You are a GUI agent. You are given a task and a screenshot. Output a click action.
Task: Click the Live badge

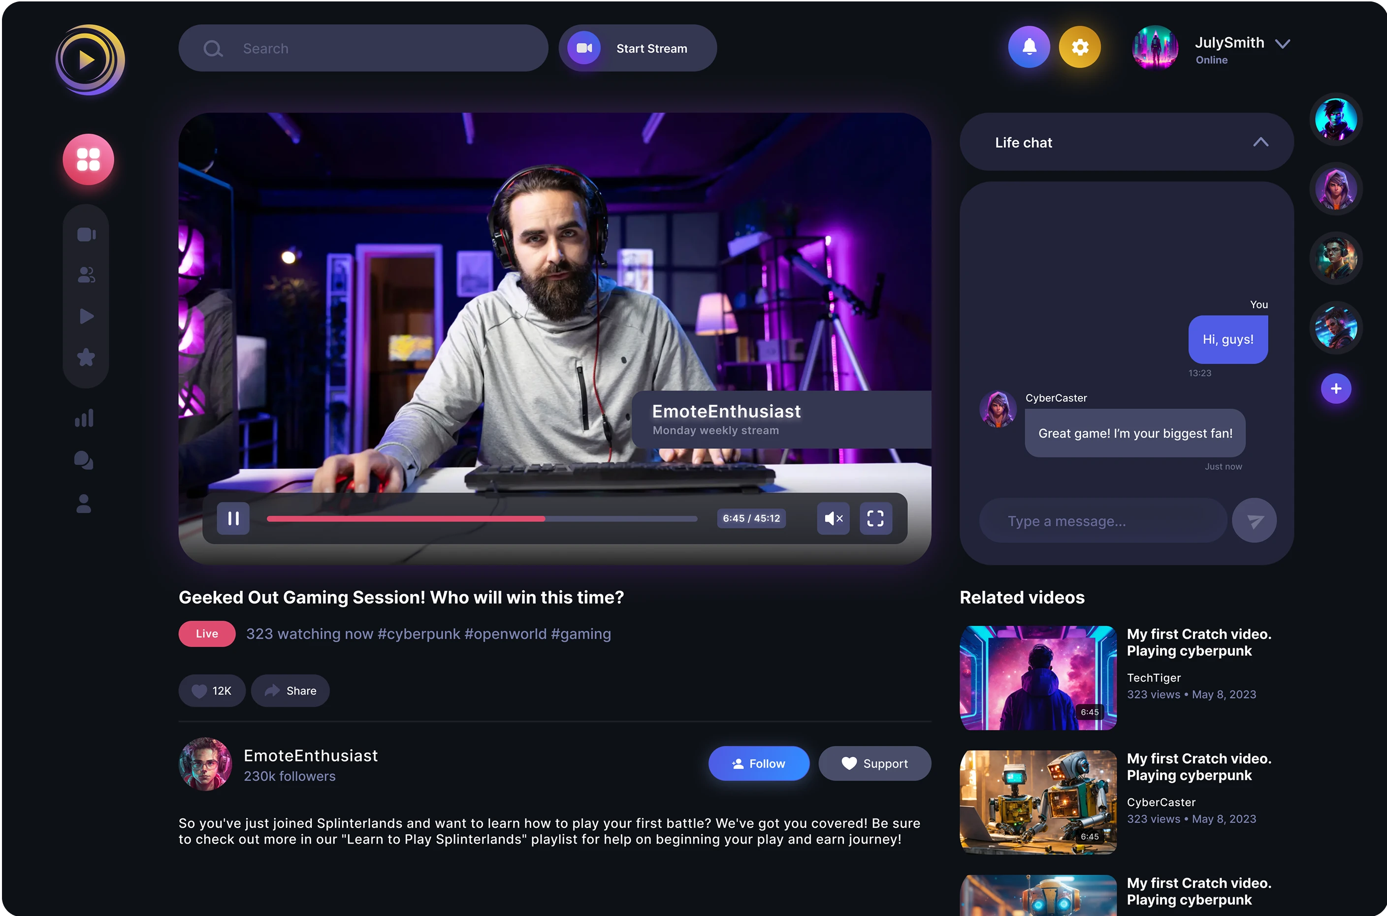pos(207,634)
